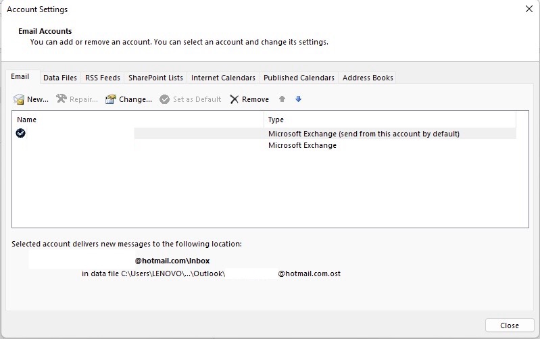The image size is (540, 339).
Task: Click the default account checkmark badge
Action: coord(21,133)
